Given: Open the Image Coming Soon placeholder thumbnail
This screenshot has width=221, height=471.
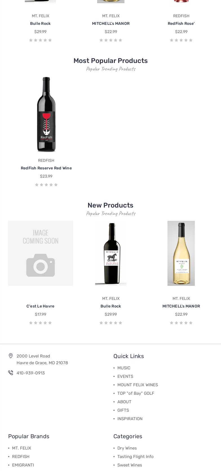Looking at the screenshot, I should tap(41, 253).
